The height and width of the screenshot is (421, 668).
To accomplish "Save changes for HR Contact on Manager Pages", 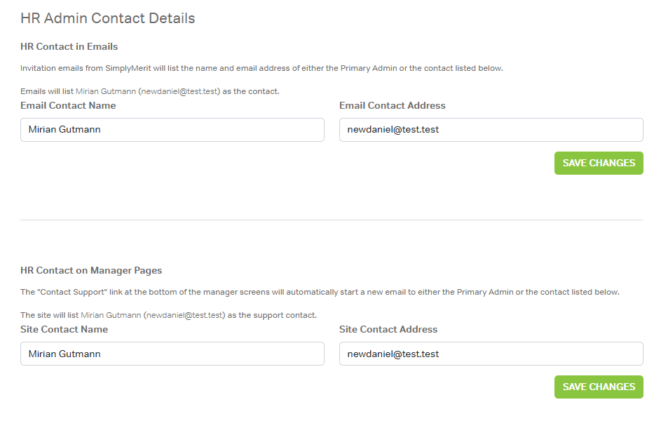I will (598, 387).
